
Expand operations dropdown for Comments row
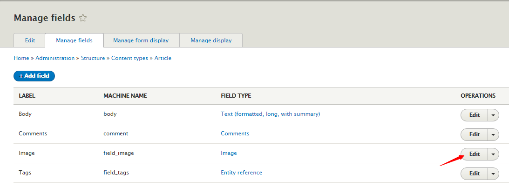click(494, 134)
